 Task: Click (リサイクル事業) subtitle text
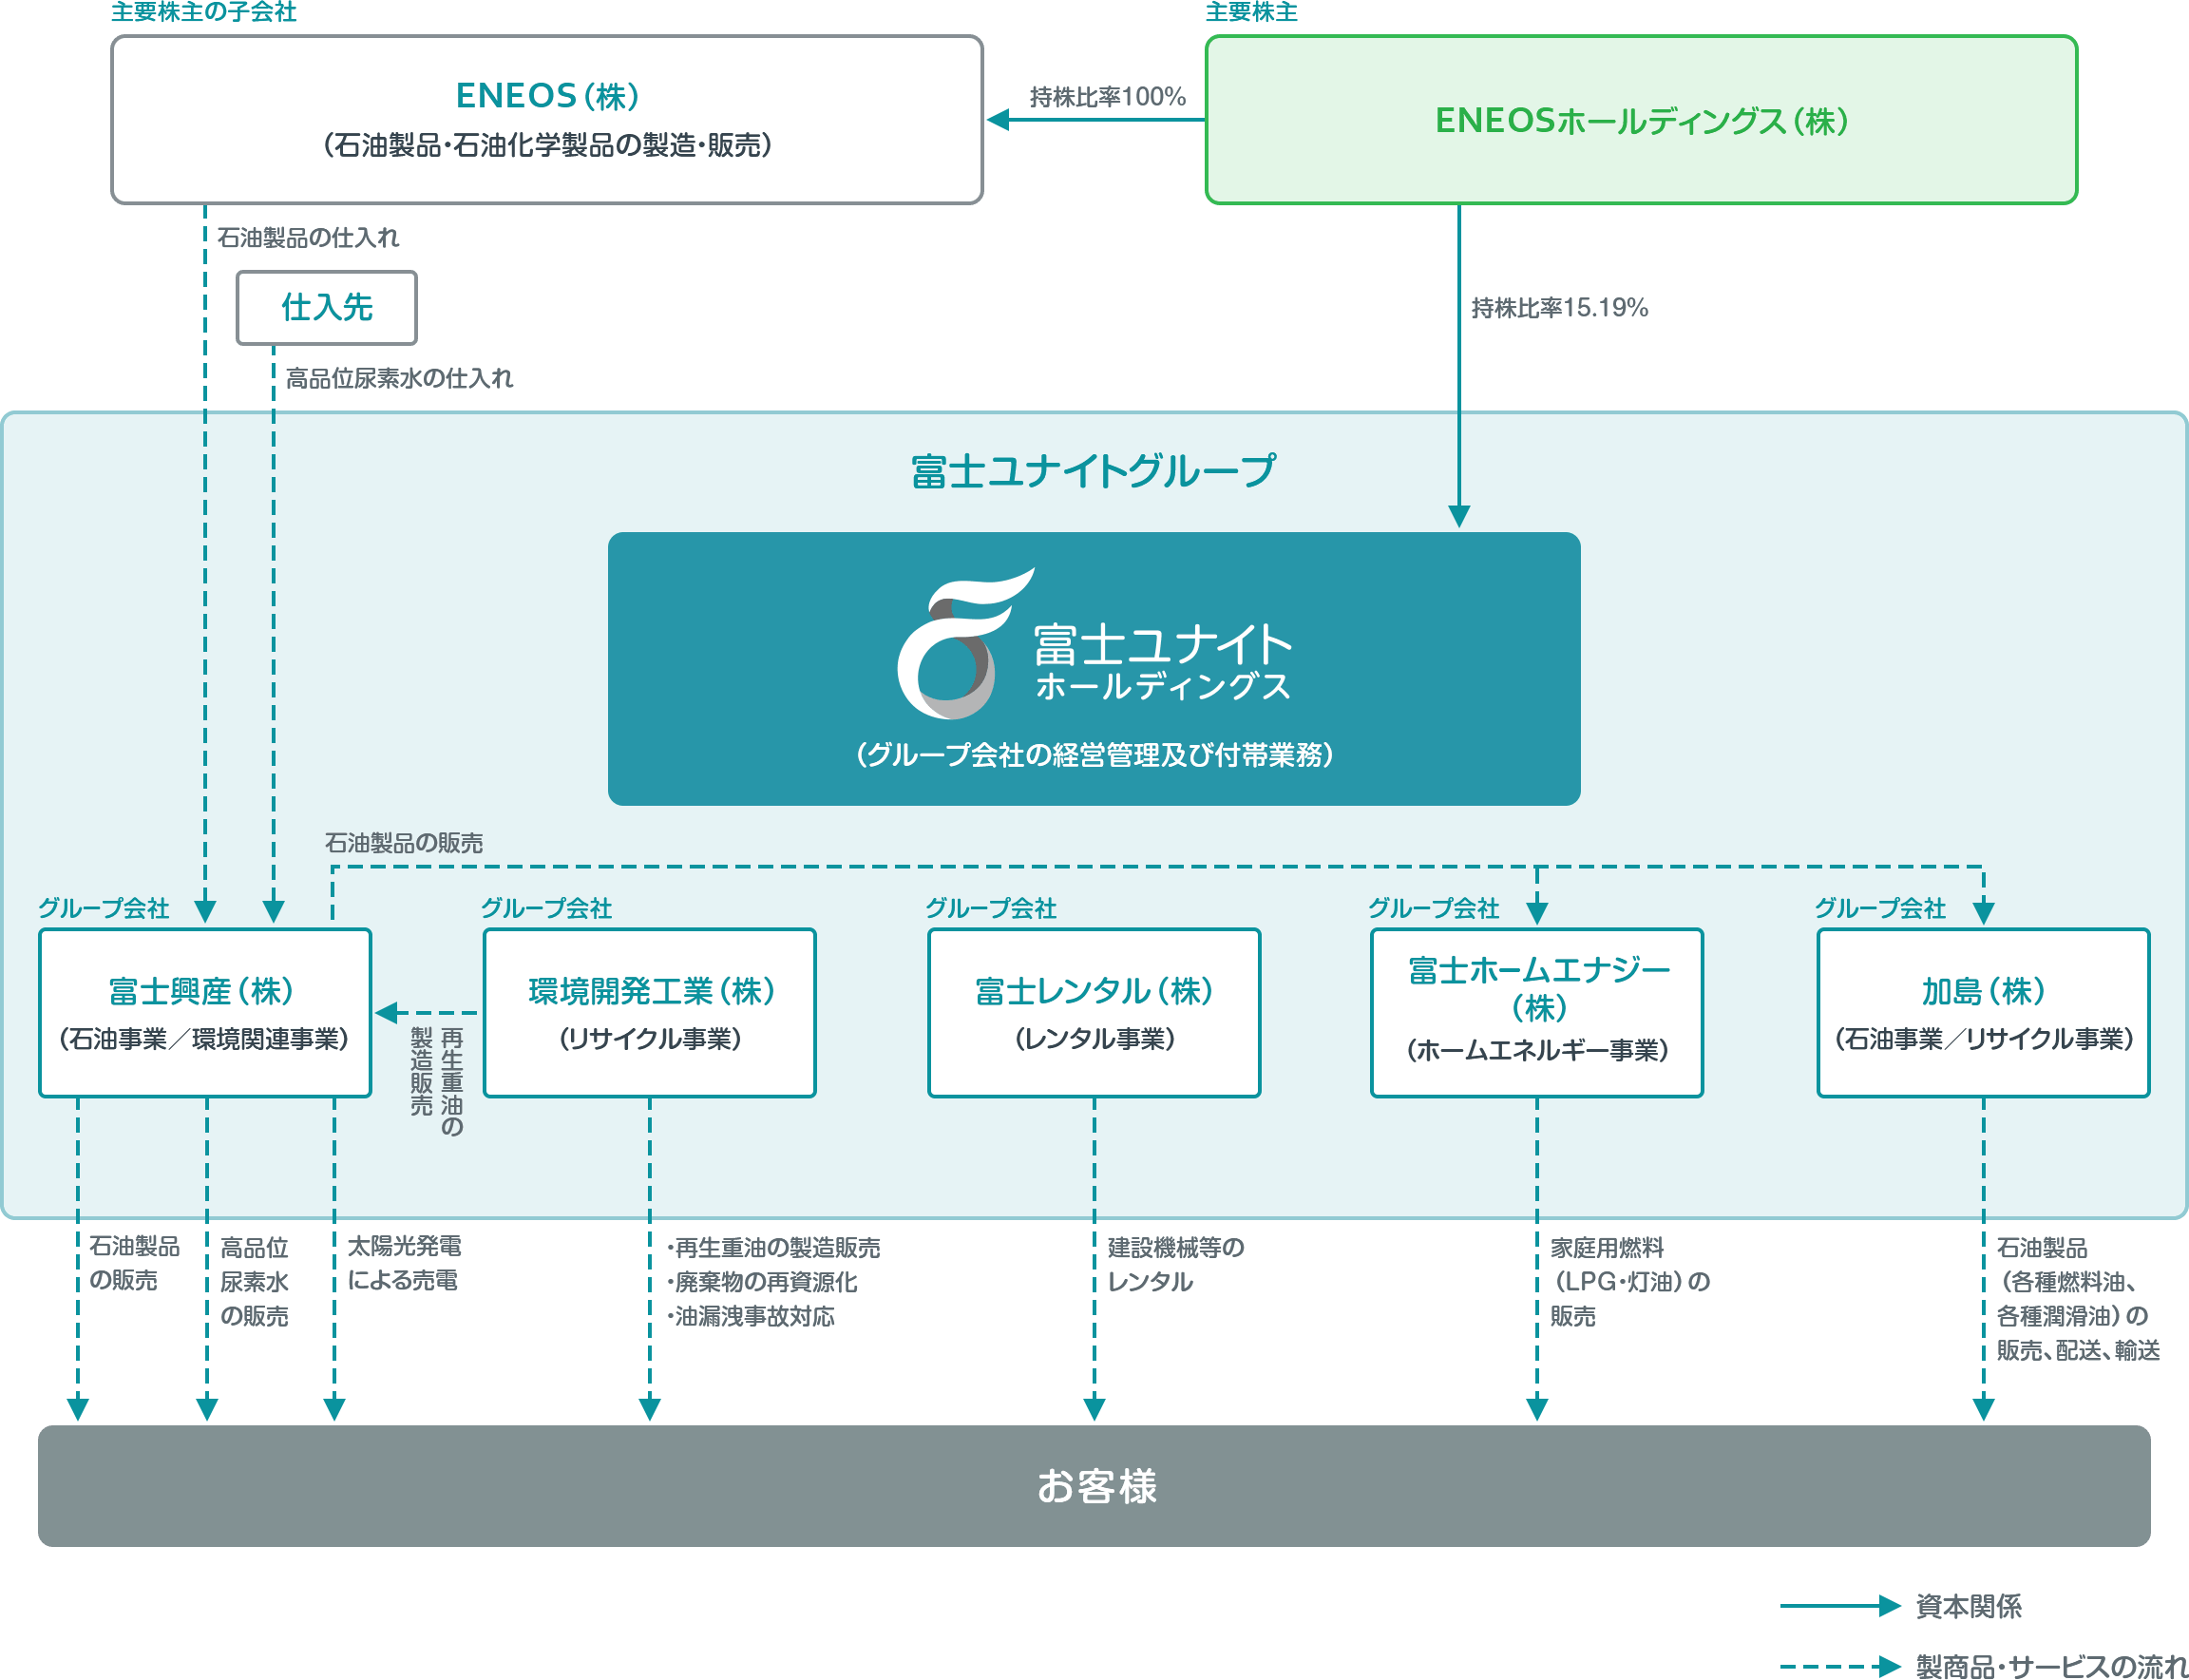[650, 1038]
